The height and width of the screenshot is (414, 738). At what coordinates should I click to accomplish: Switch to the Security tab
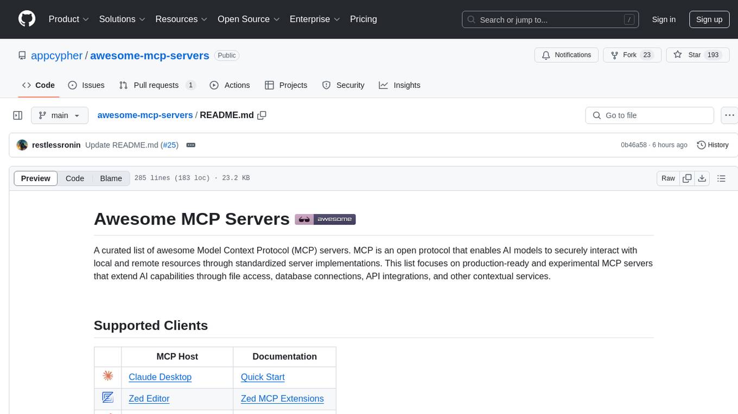click(x=343, y=85)
